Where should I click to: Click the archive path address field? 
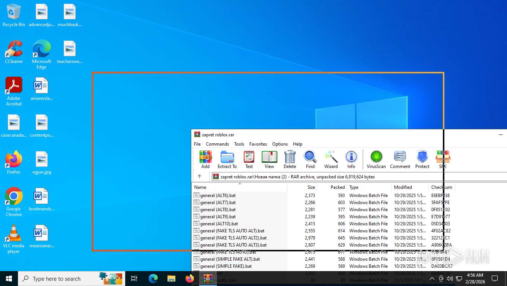pyautogui.click(x=359, y=177)
